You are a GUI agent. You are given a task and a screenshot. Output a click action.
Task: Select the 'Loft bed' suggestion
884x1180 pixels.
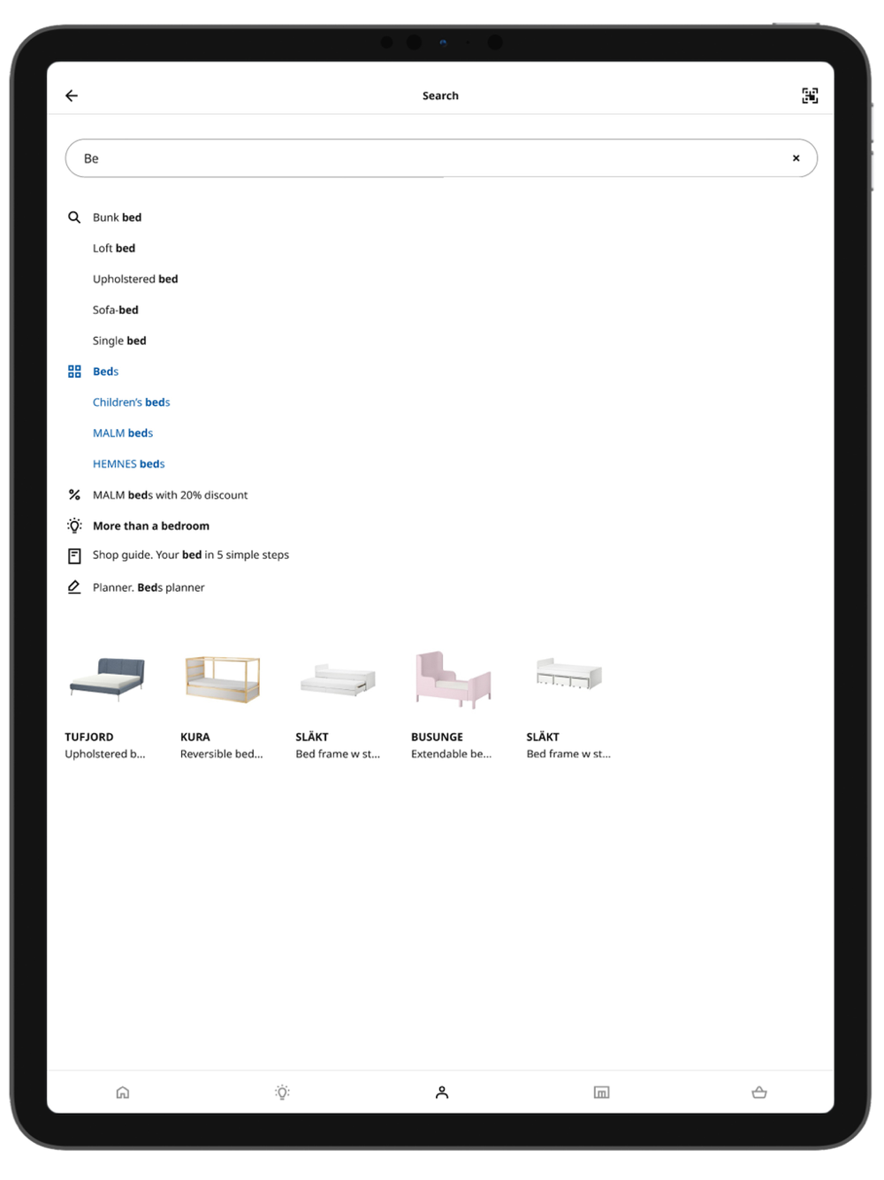tap(114, 249)
